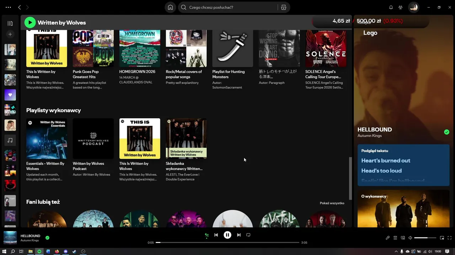This screenshot has width=455, height=255.
Task: Open Autumn Kings artist in right panel
Action: [370, 136]
